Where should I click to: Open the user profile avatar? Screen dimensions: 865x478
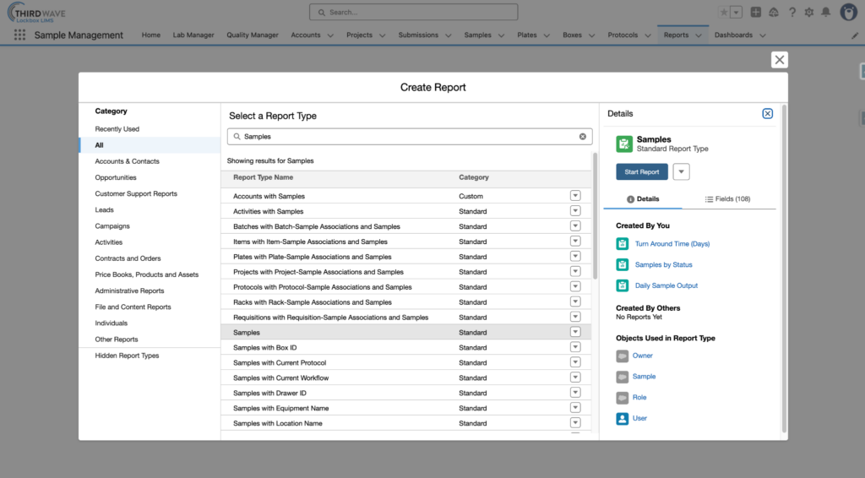pyautogui.click(x=848, y=12)
